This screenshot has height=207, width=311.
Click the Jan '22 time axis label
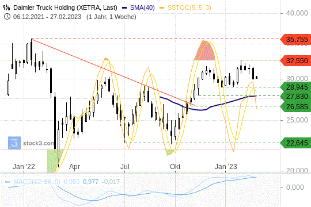click(24, 167)
